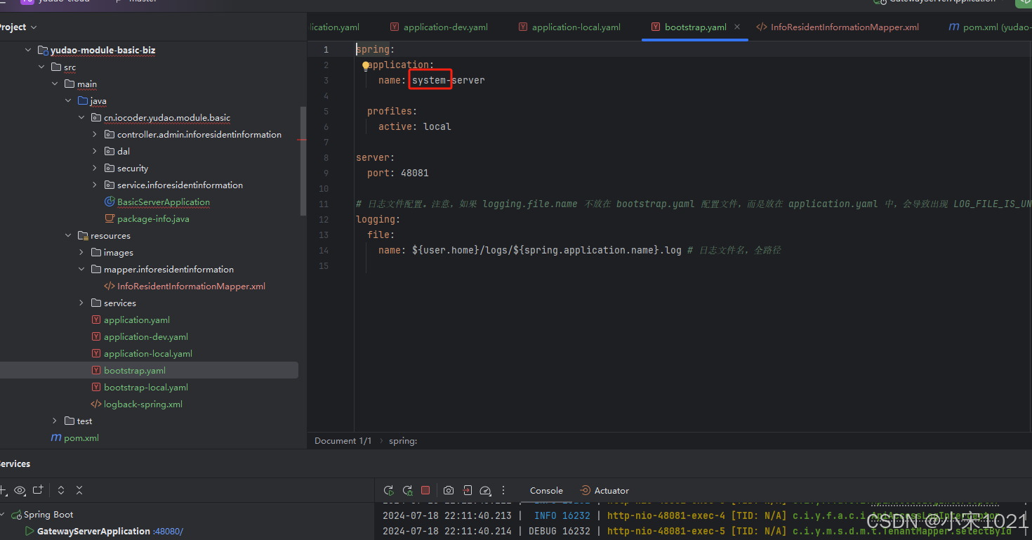1032x540 pixels.
Task: Expand the test folder
Action: 55,421
